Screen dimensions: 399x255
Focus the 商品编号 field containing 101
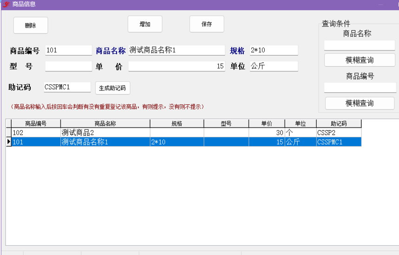(x=69, y=50)
